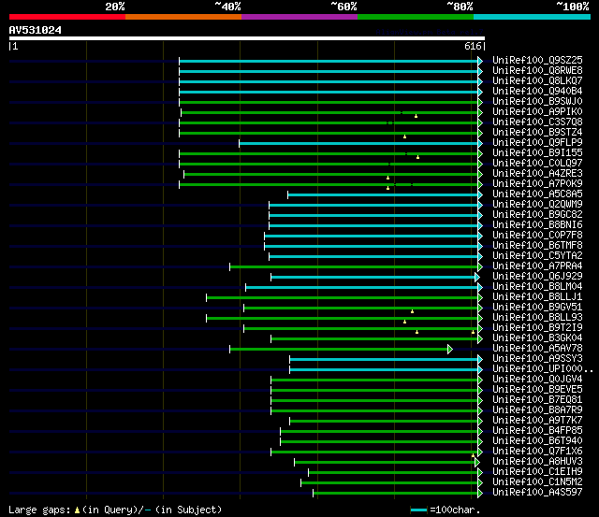Select the UniRef100_B9EVE5 text
The image size is (599, 517).
pyautogui.click(x=537, y=390)
